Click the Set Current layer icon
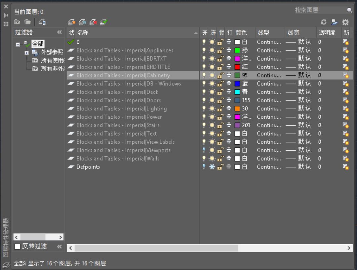 [x=103, y=22]
